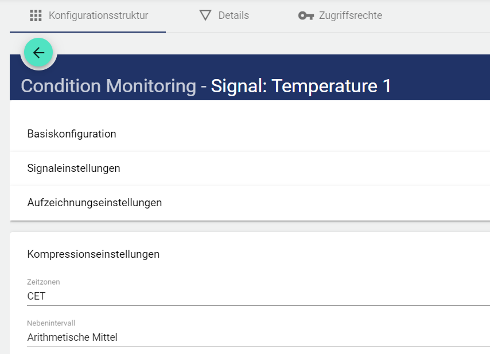This screenshot has width=490, height=354.
Task: Expand the Basiskonfiguration section
Action: [x=72, y=134]
